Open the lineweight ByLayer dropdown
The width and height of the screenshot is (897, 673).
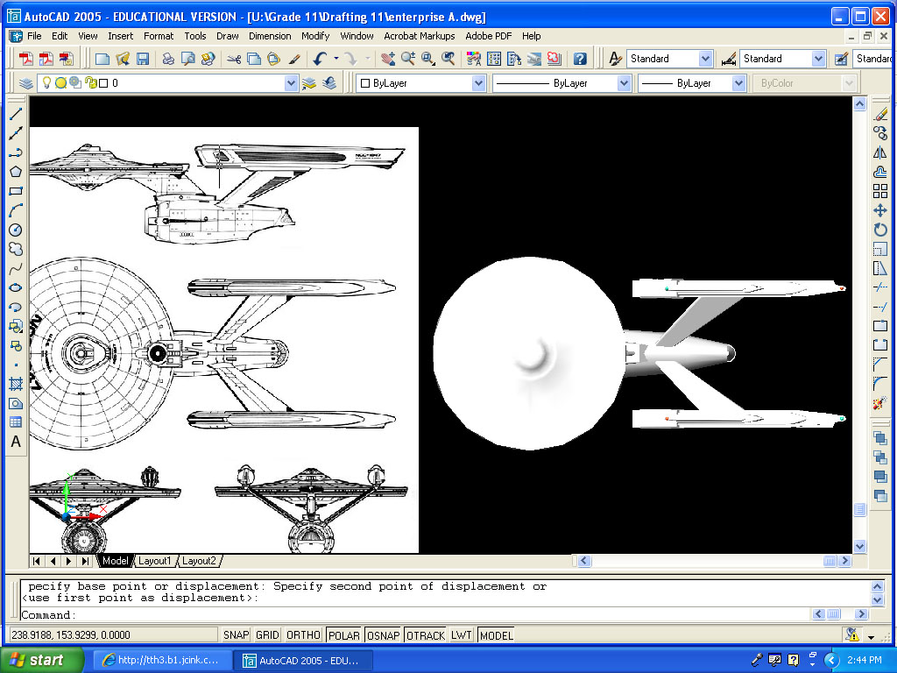[738, 83]
